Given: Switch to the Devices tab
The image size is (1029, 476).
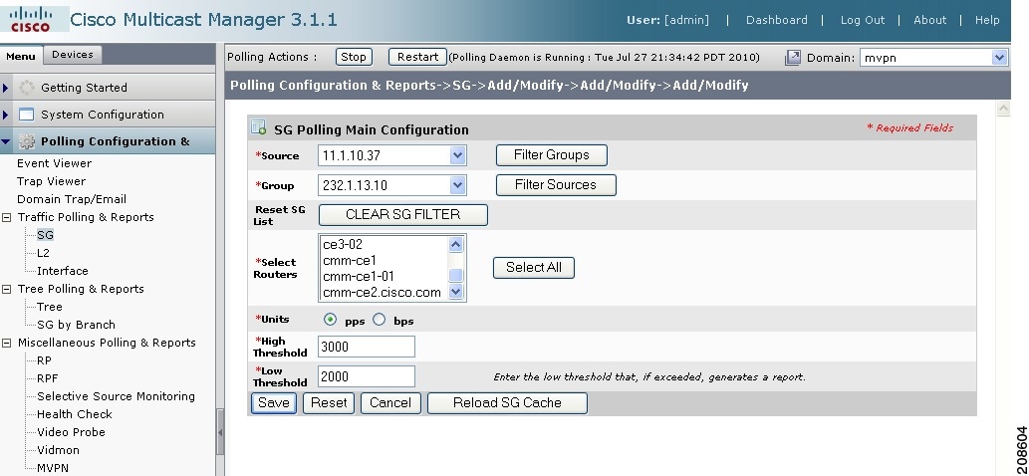Looking at the screenshot, I should (72, 55).
